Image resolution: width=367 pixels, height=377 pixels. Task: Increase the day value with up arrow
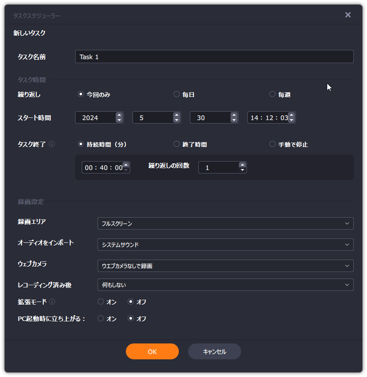click(x=234, y=115)
